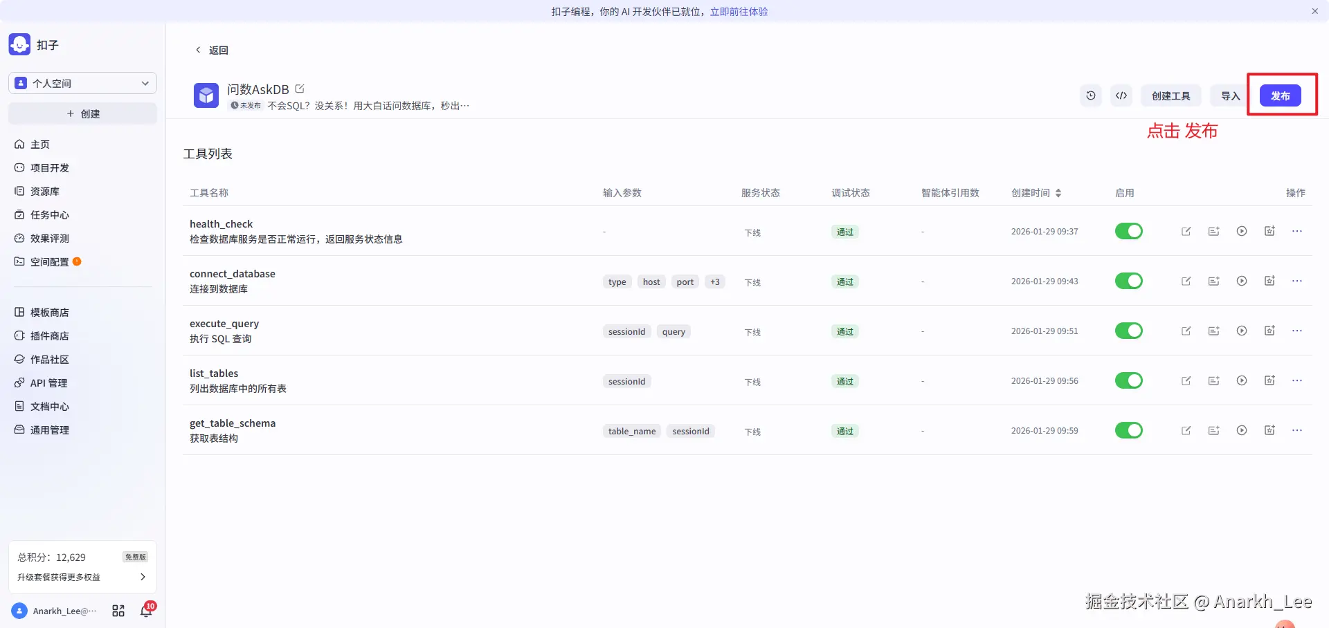Disable the connect_database tool toggle
Image resolution: width=1329 pixels, height=628 pixels.
(1128, 281)
